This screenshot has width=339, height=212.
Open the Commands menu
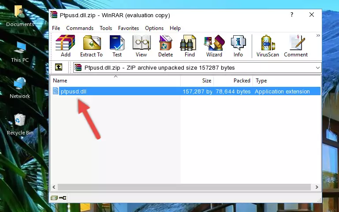click(x=80, y=28)
